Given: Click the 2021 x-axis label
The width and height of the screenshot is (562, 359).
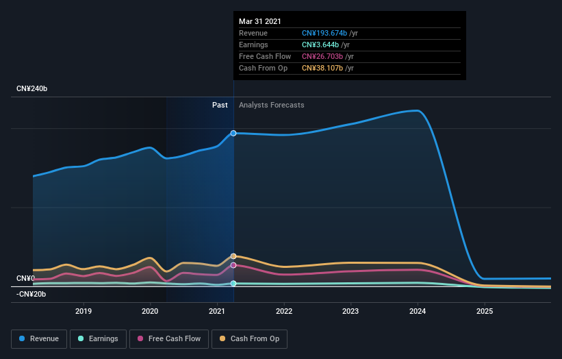Looking at the screenshot, I should tap(217, 311).
